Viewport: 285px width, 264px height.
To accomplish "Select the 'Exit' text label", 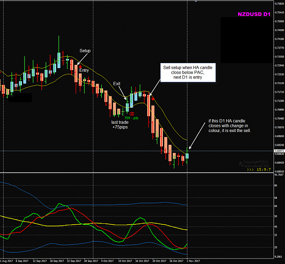I will 117,84.
